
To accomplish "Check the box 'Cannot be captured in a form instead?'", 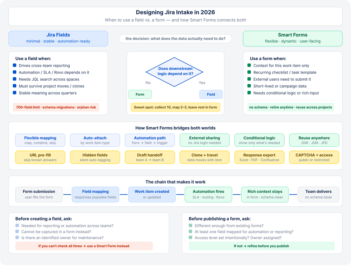I will (17, 231).
